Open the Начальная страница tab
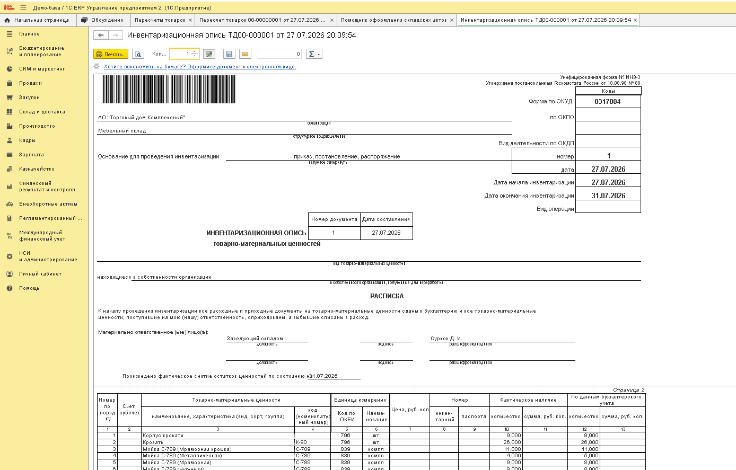 click(x=38, y=20)
